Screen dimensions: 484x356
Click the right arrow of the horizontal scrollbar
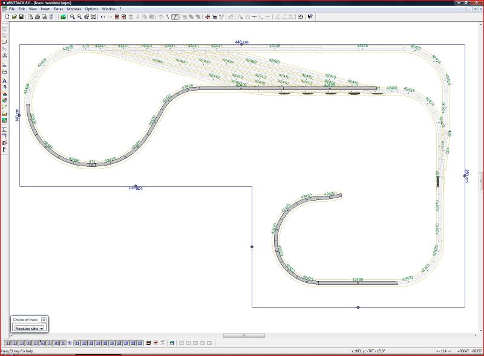point(476,335)
